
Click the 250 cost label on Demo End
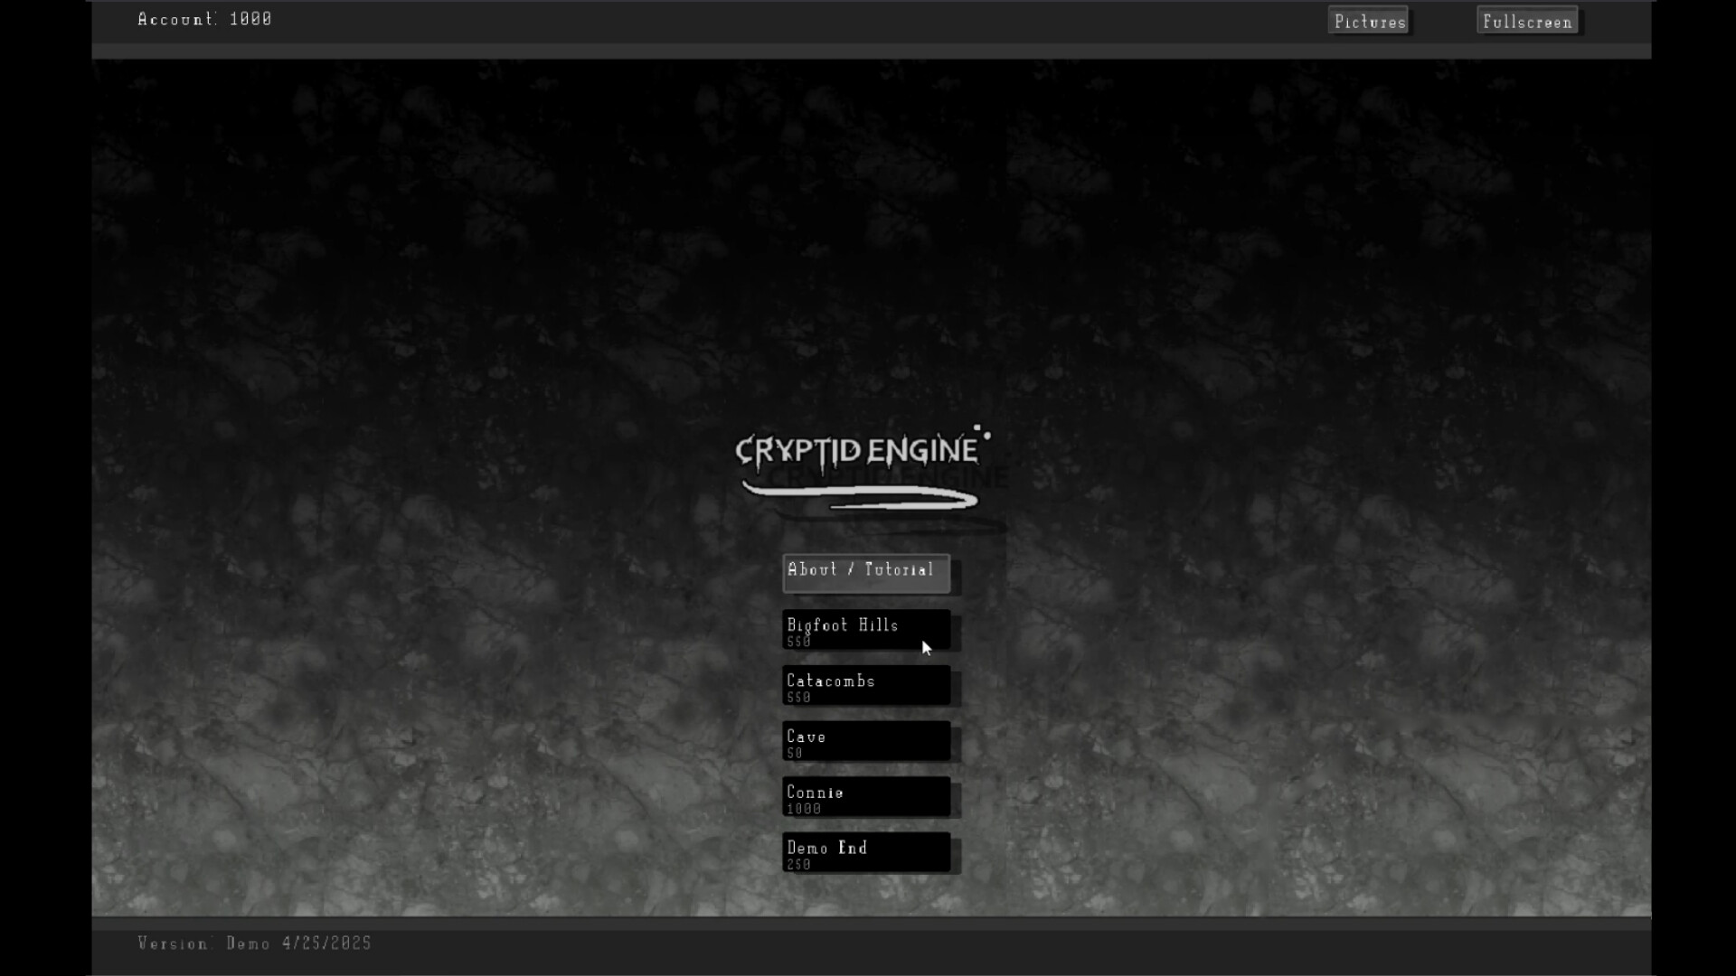pos(799,865)
